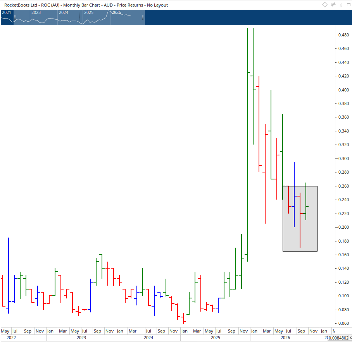Click the diamond link-group icon in title bar
This screenshot has width=352, height=343.
click(324, 5)
